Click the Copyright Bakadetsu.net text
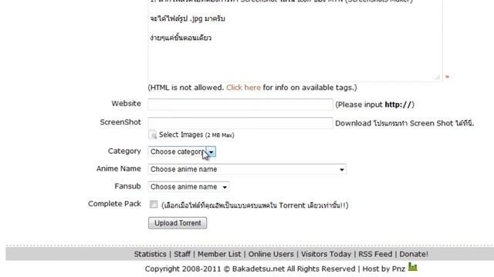494x277 pixels. pos(250,269)
